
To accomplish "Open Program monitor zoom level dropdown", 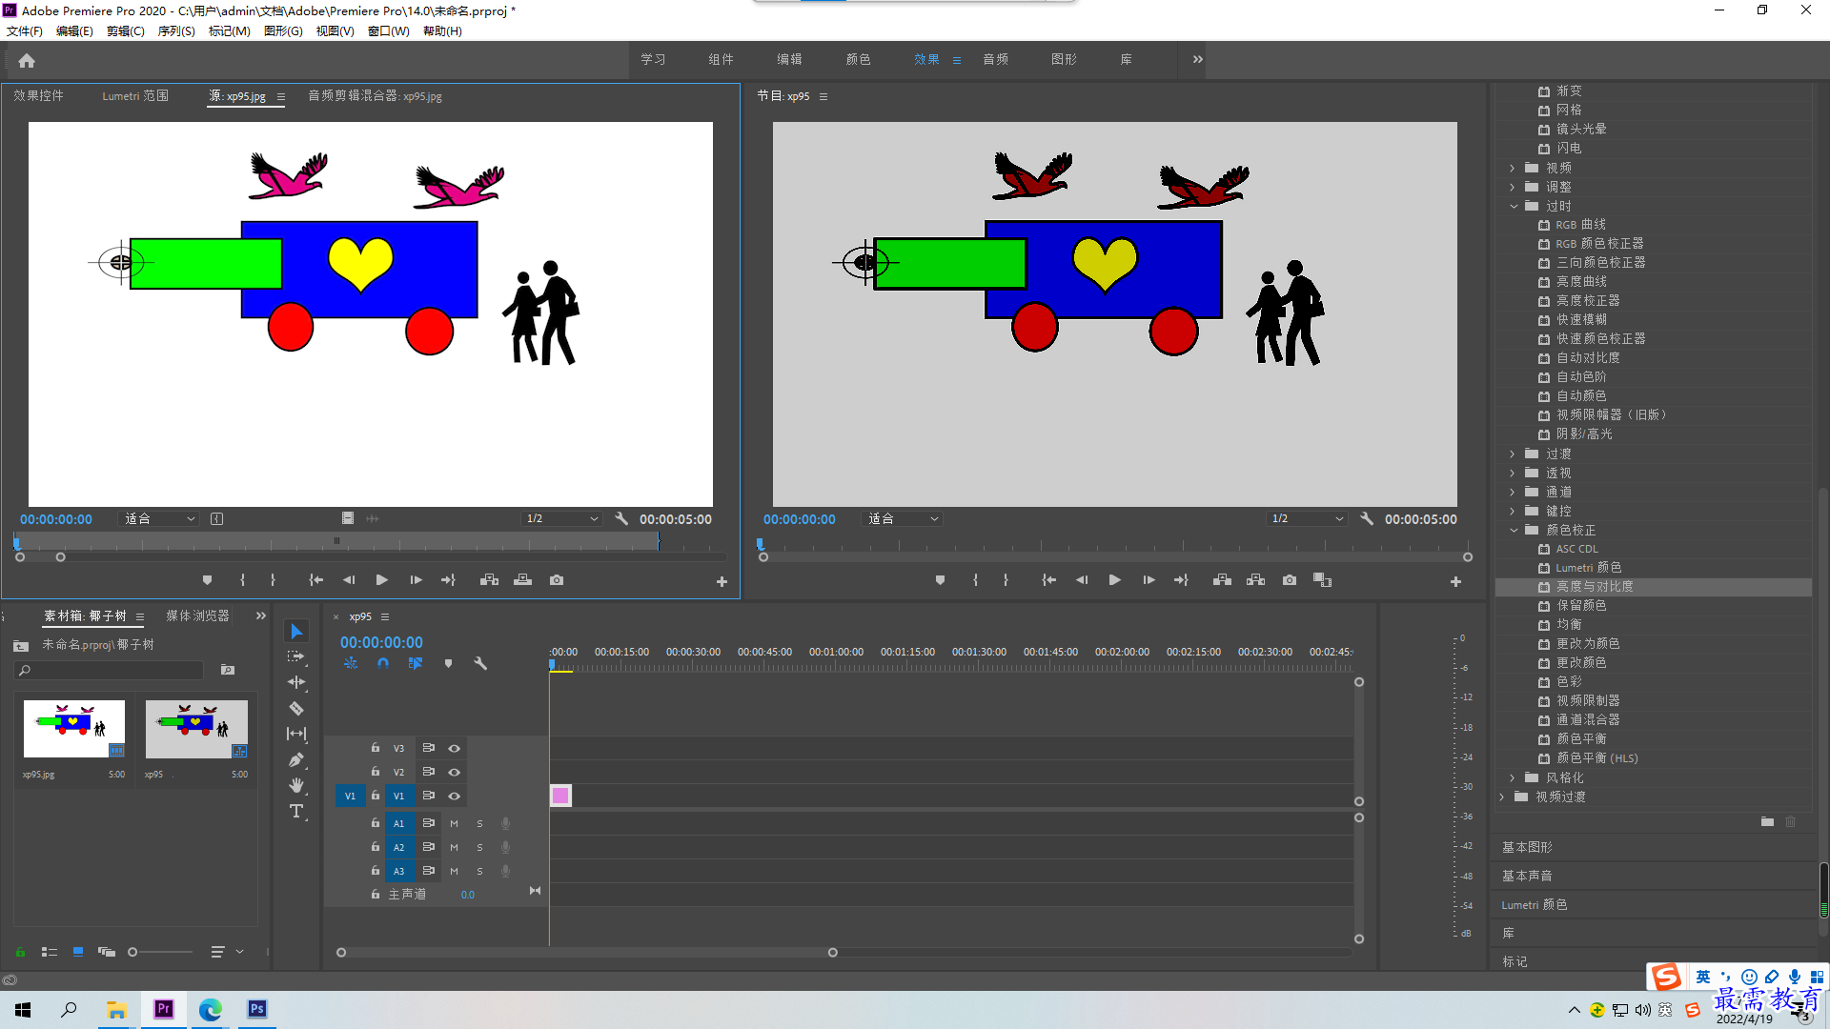I will pyautogui.click(x=903, y=518).
